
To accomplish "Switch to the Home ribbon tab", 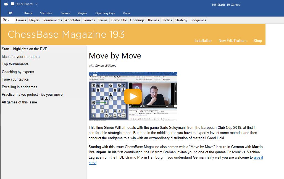I will (x=28, y=13).
